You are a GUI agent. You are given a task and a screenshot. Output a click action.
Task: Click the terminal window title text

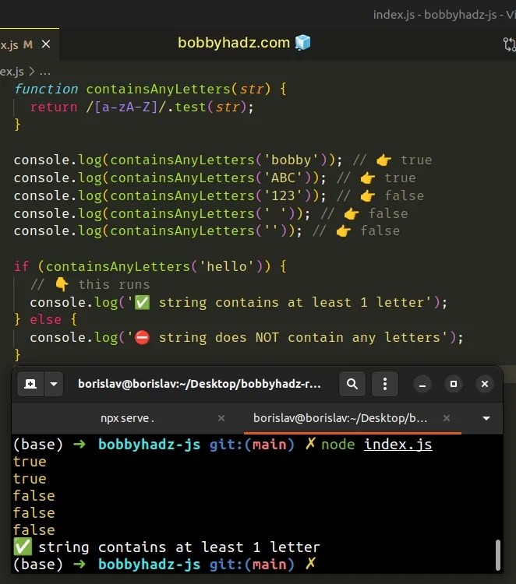pos(200,384)
